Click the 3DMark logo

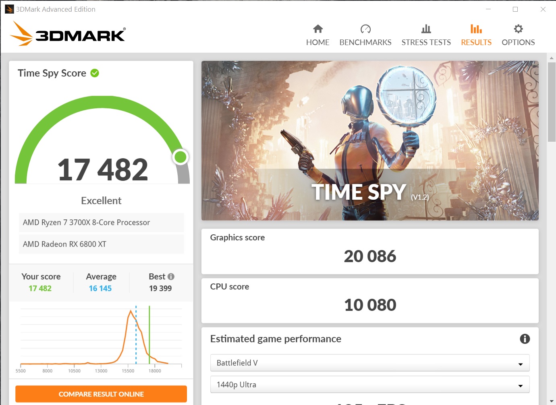tap(68, 33)
